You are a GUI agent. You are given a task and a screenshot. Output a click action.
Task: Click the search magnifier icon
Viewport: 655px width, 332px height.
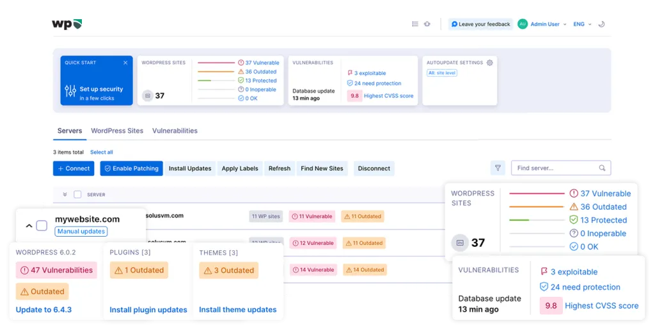point(602,168)
